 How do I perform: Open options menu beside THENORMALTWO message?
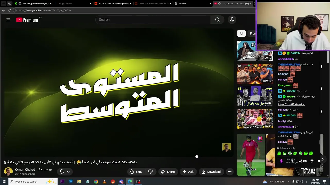tap(321, 67)
